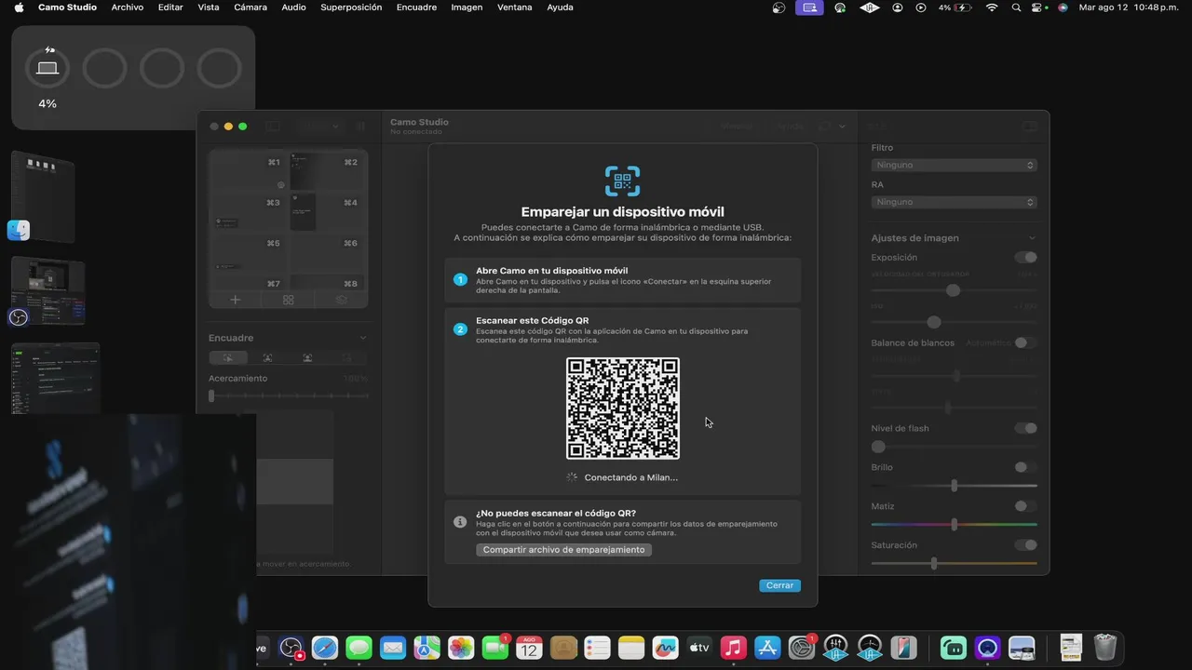The width and height of the screenshot is (1192, 670).
Task: Open the Cámara menu
Action: [x=251, y=7]
